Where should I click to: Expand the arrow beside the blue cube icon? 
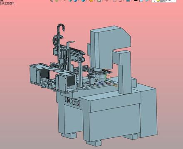[78, 0]
